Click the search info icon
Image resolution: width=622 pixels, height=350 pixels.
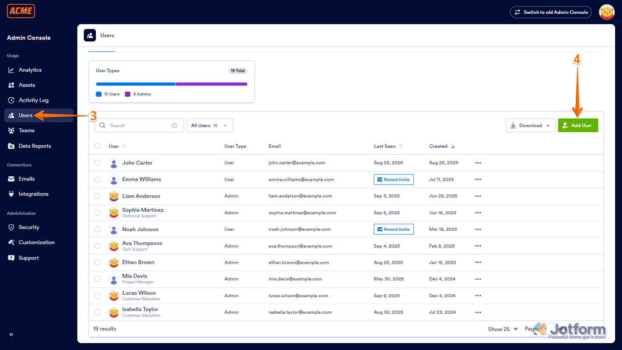coord(175,126)
